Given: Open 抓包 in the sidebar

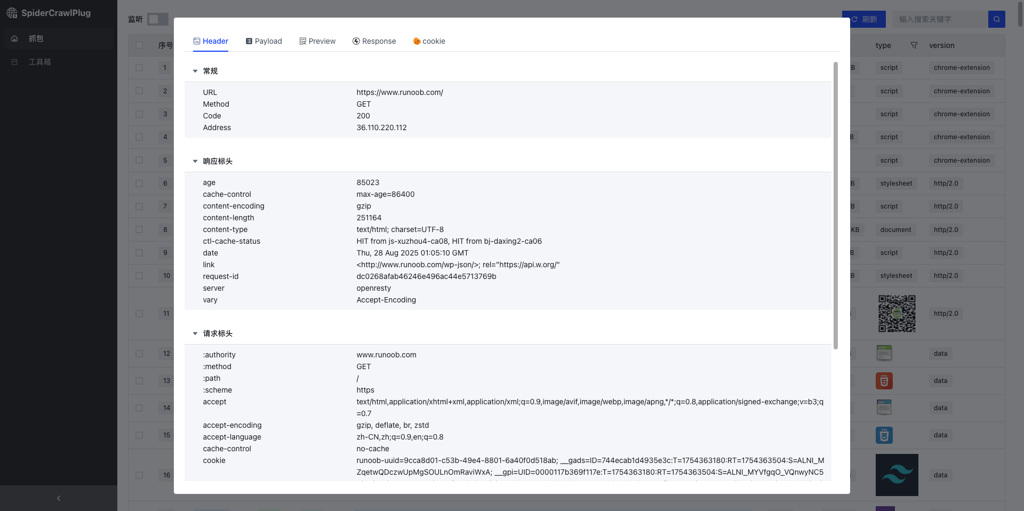Looking at the screenshot, I should [36, 38].
